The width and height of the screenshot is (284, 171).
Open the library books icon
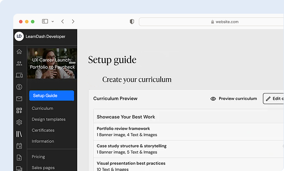coord(19,134)
